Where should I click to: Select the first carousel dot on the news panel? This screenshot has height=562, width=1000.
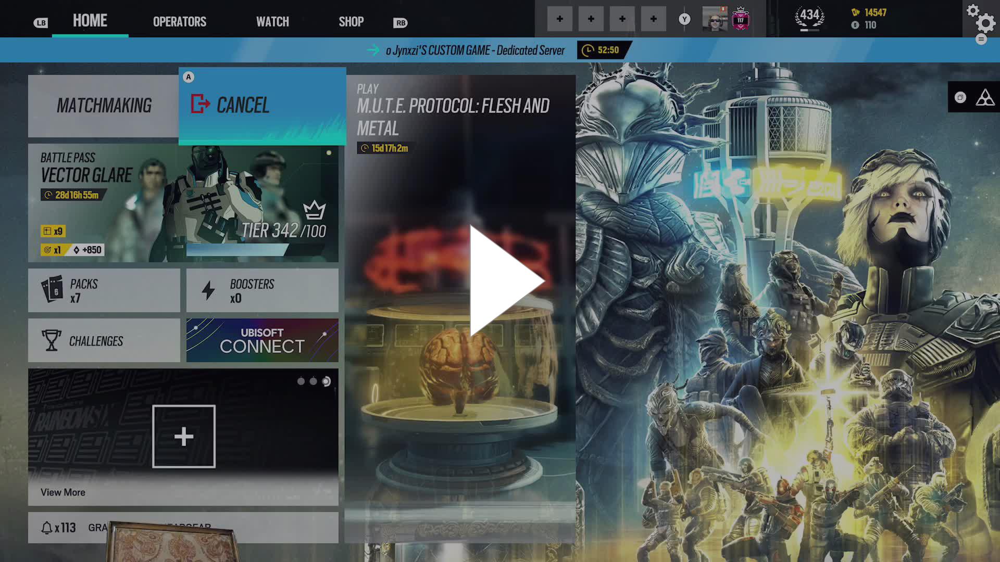point(301,381)
